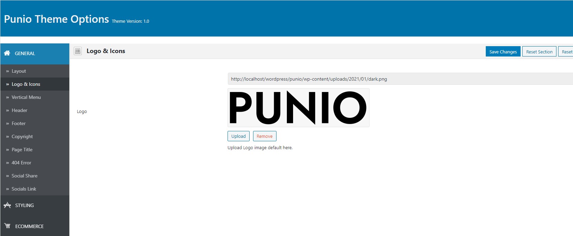Click the Styling section icon
Screen dimensions: 573x236
[x=7, y=205]
